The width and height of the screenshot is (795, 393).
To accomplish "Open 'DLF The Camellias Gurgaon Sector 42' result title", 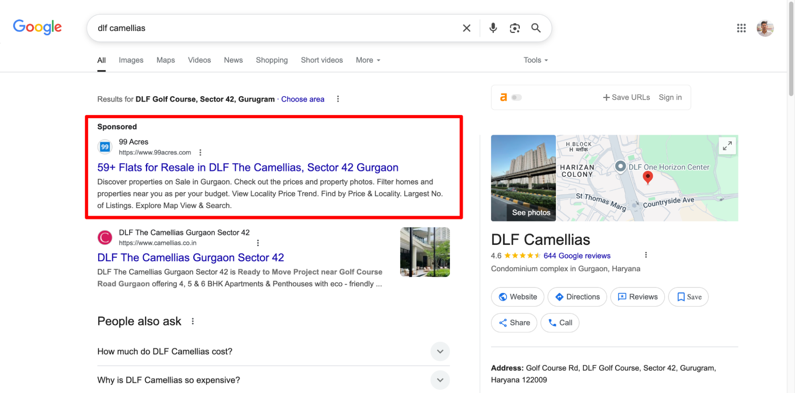I will click(190, 258).
